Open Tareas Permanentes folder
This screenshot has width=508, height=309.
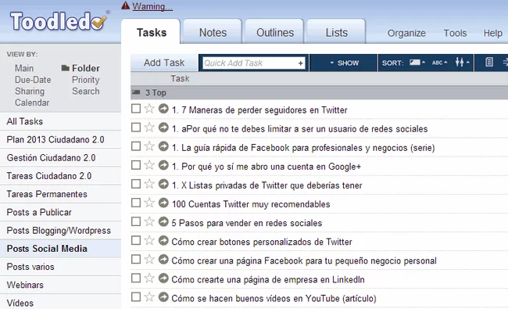tap(60, 194)
